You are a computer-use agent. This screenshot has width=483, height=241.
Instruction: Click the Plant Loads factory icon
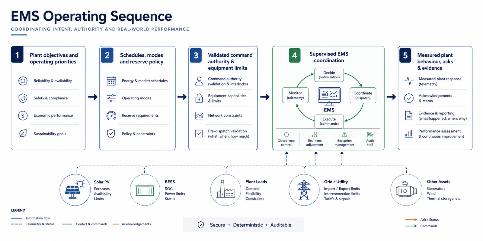pos(226,190)
